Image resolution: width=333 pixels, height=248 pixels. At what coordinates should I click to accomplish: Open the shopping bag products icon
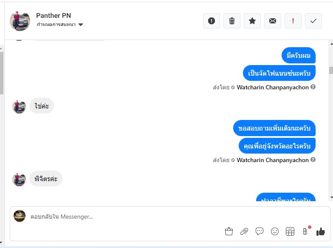pyautogui.click(x=229, y=231)
